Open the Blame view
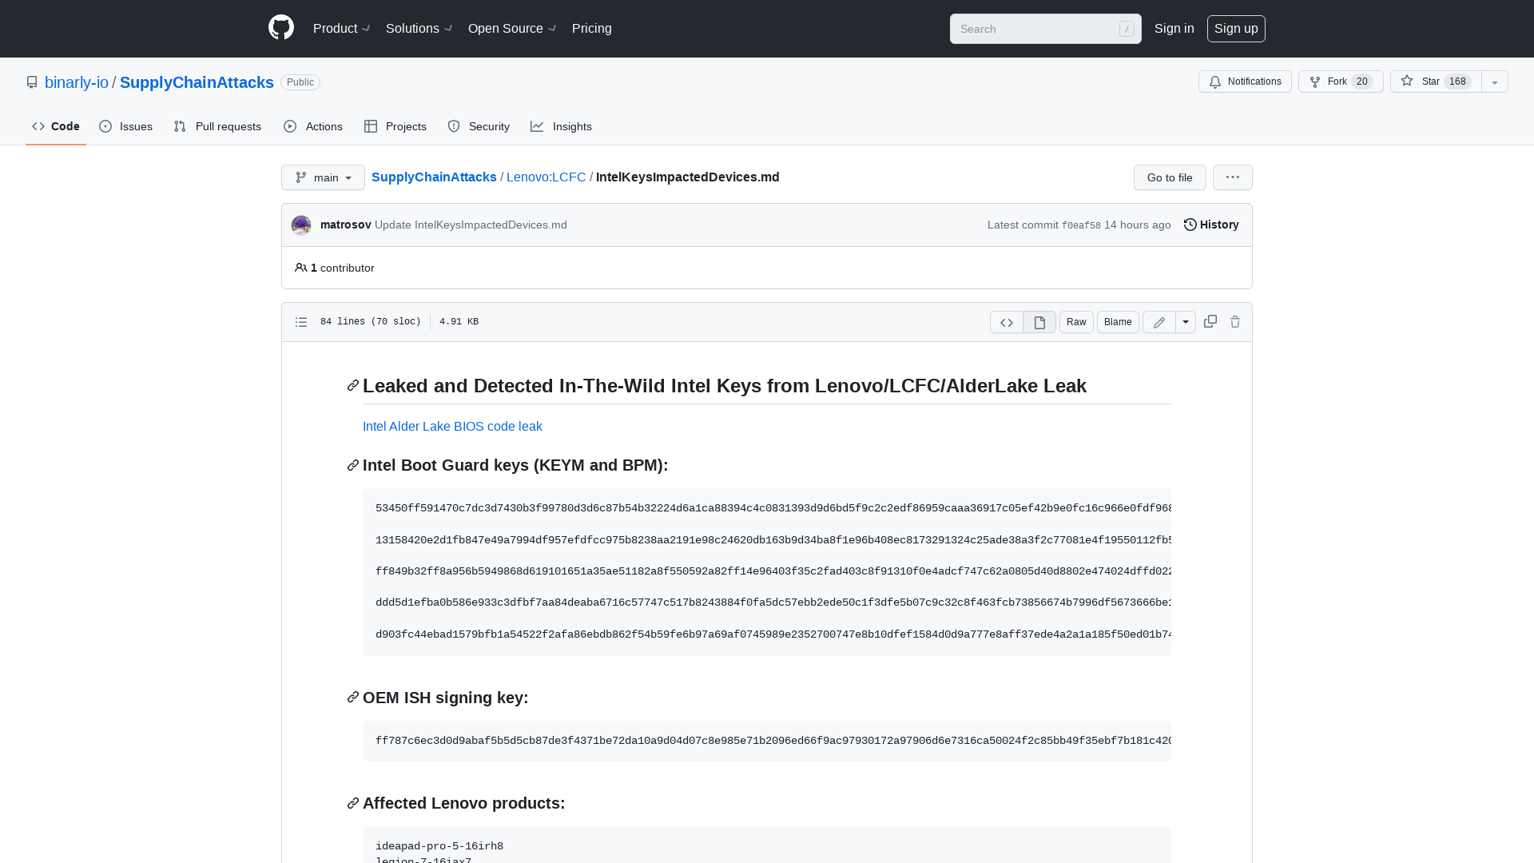 1118,322
